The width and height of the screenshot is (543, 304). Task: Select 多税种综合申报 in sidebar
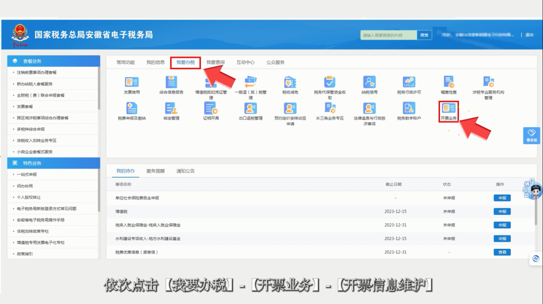(x=31, y=129)
